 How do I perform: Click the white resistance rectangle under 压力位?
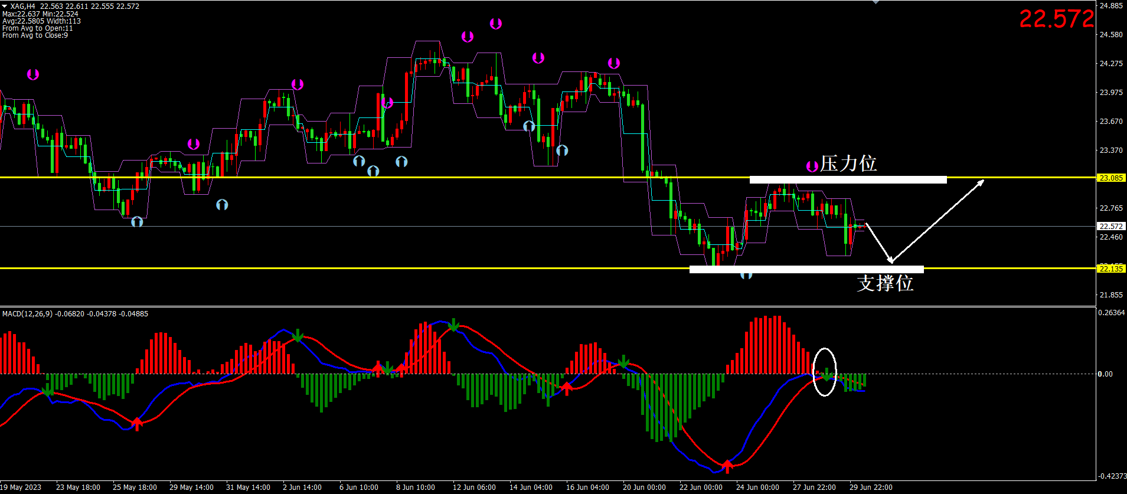pos(848,179)
